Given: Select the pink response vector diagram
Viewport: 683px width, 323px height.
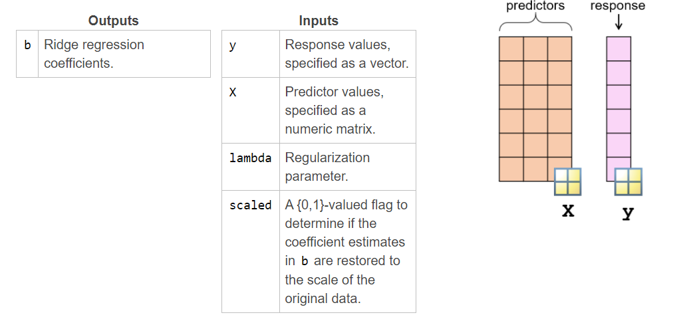Looking at the screenshot, I should [x=618, y=109].
